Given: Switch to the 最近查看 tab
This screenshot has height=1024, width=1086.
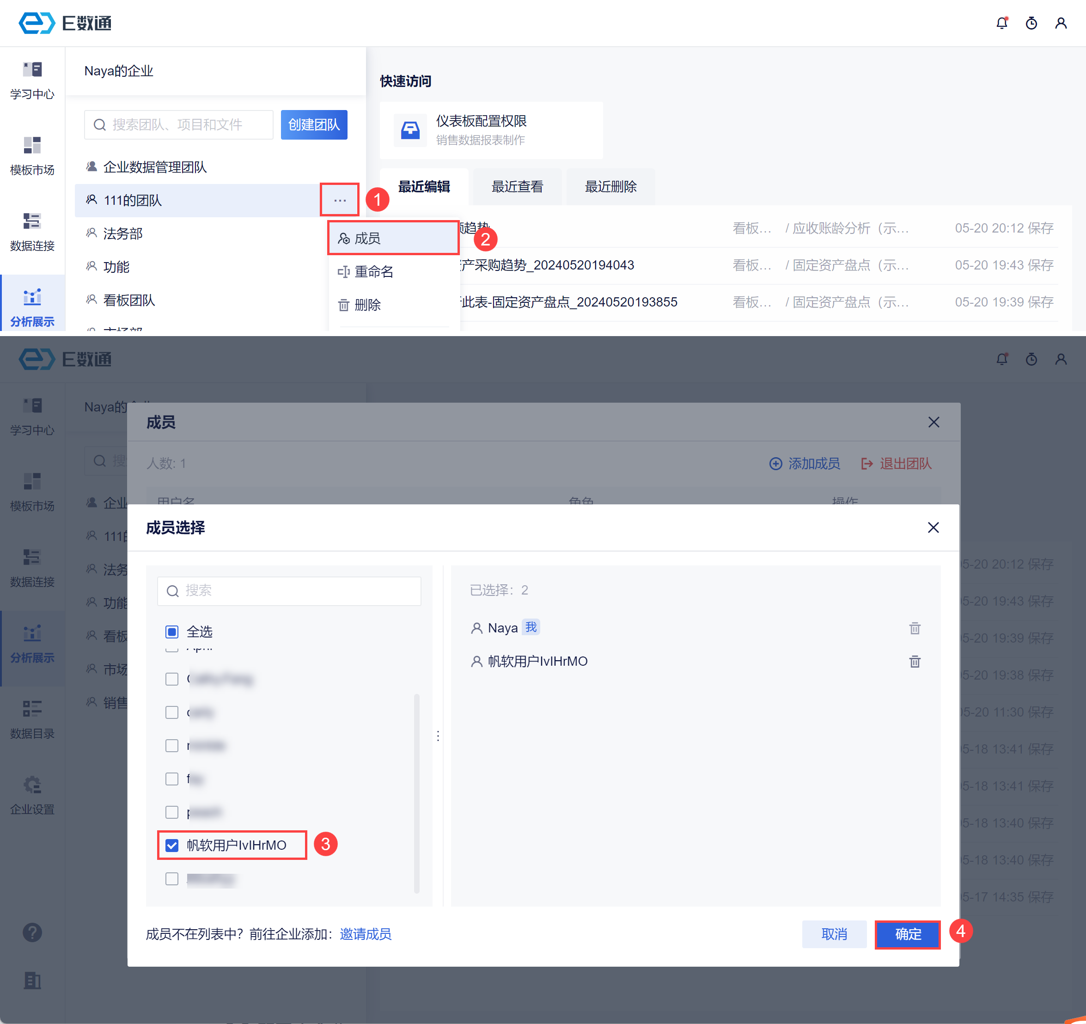Looking at the screenshot, I should coord(517,187).
